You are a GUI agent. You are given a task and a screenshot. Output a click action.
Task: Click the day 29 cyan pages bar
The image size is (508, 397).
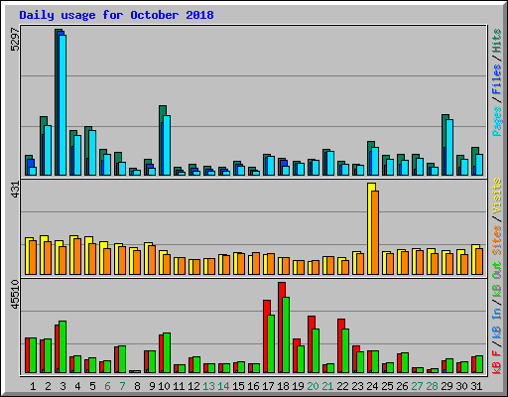coord(449,147)
